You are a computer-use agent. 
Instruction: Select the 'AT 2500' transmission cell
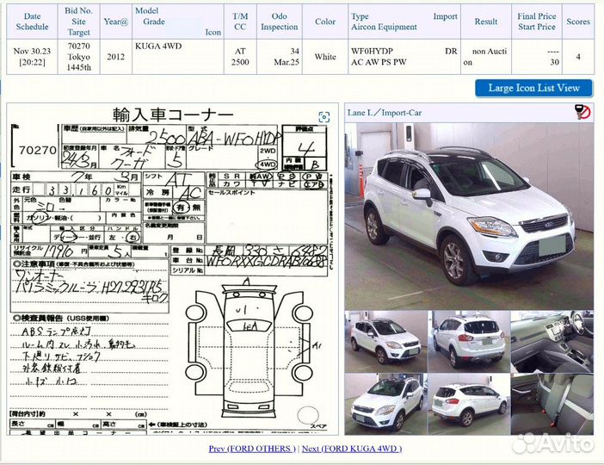coord(240,57)
